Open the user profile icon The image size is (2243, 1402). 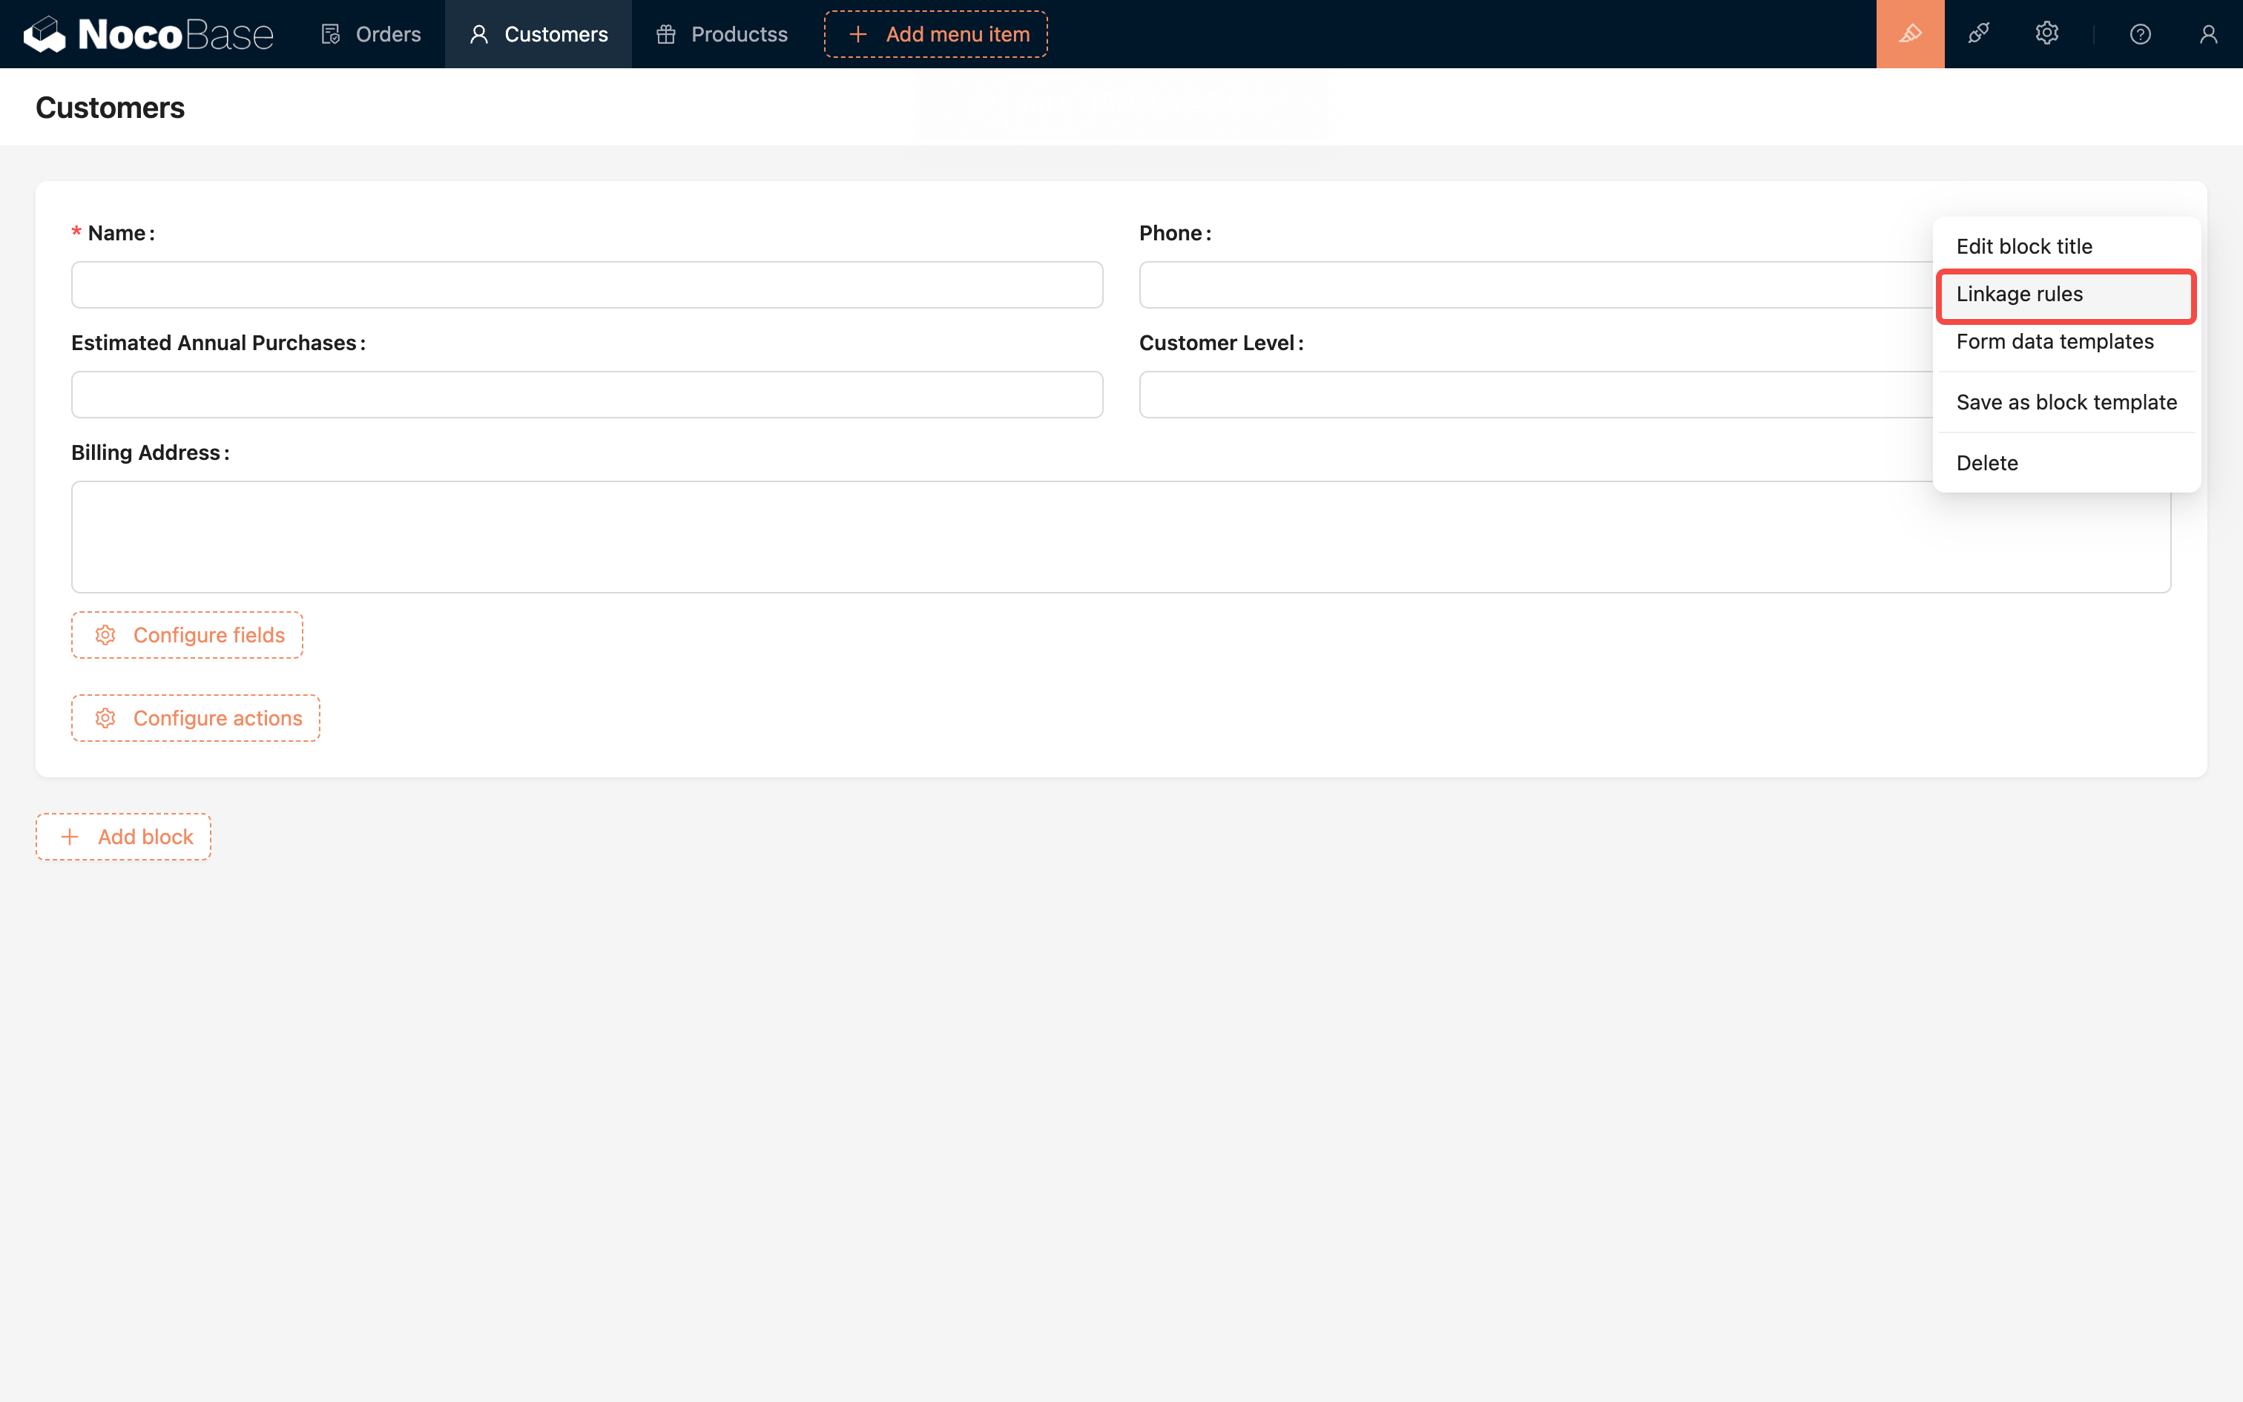click(x=2208, y=34)
